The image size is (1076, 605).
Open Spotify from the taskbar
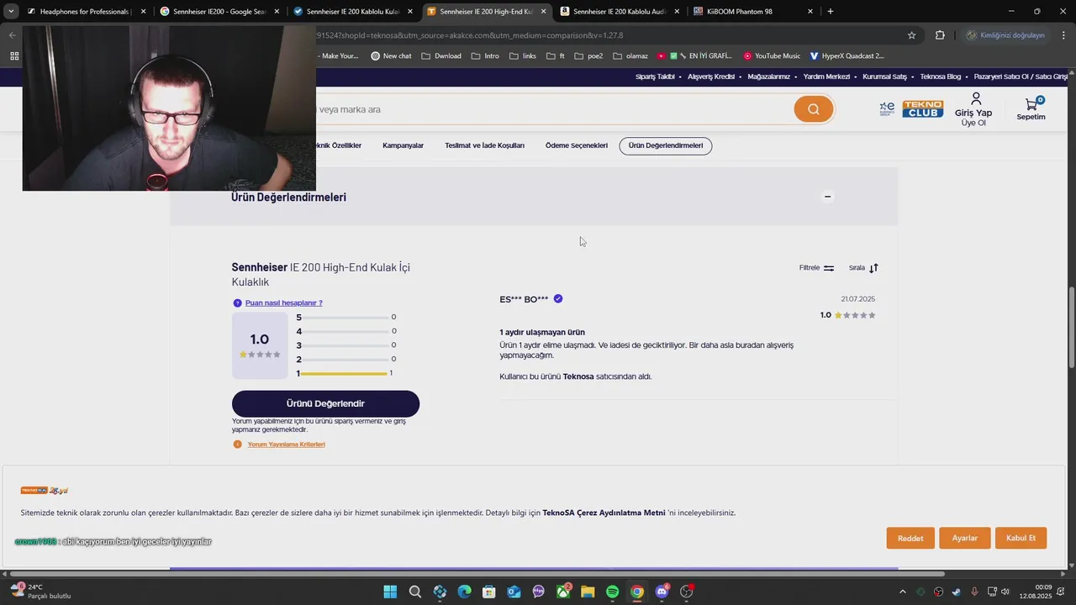[612, 592]
